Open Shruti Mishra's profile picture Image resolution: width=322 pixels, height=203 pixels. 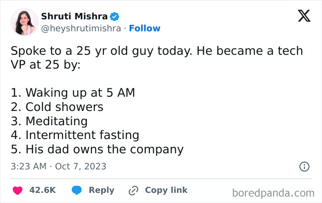point(23,22)
